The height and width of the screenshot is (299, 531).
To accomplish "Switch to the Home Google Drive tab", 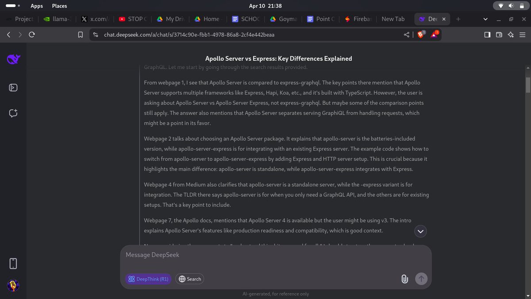I will pyautogui.click(x=208, y=19).
